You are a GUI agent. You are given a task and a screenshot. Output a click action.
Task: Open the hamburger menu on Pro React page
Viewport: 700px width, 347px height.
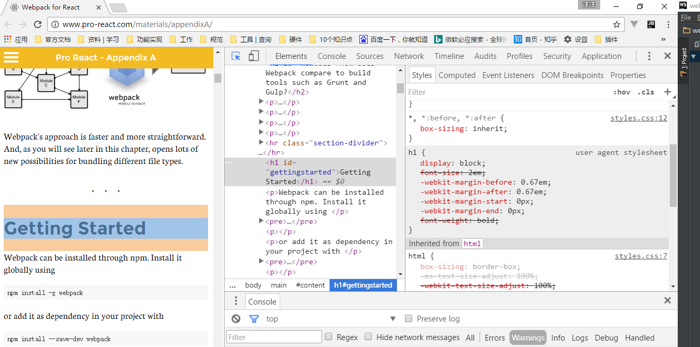point(11,57)
